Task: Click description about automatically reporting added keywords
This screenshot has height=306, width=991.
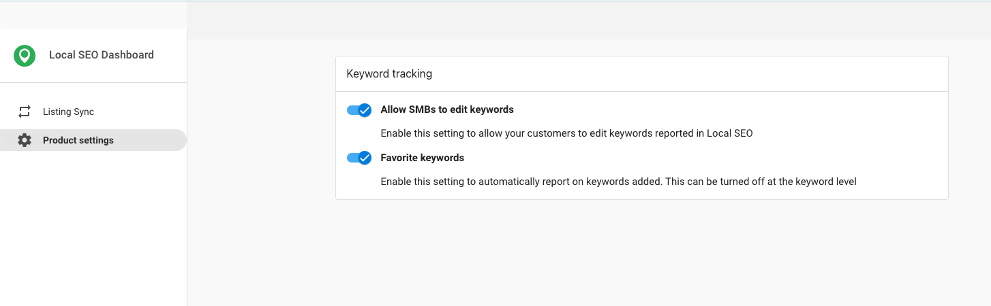Action: tap(618, 182)
